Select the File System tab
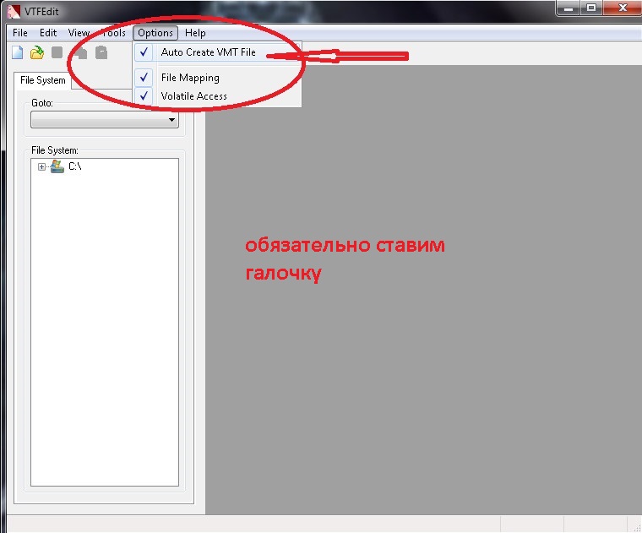The height and width of the screenshot is (533, 642). coord(42,80)
